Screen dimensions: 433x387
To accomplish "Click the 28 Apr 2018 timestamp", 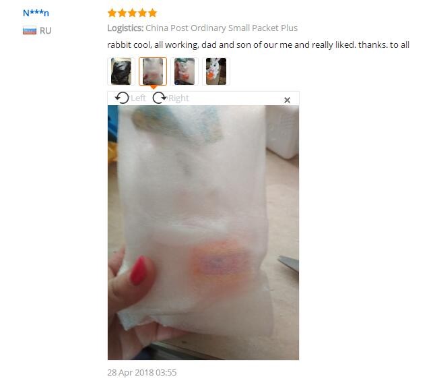I will 141,373.
